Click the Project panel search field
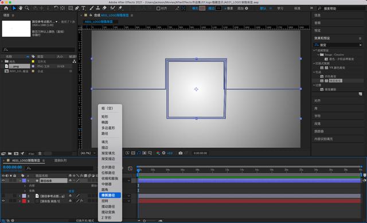The image size is (367, 223). point(38,50)
